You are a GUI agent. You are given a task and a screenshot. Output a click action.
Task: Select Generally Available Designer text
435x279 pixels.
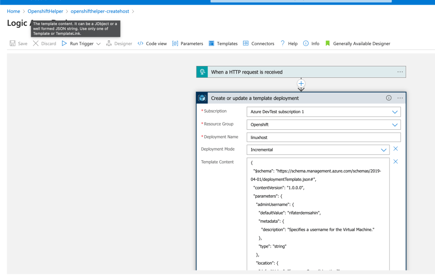pos(361,43)
